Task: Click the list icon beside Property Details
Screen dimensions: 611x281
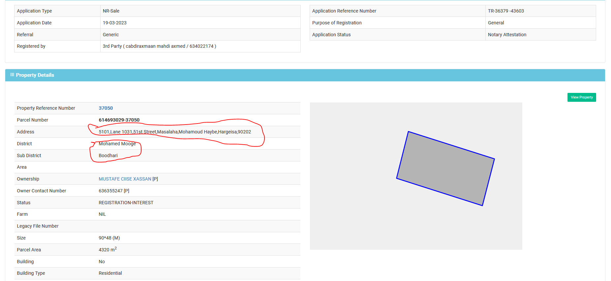Action: (12, 75)
